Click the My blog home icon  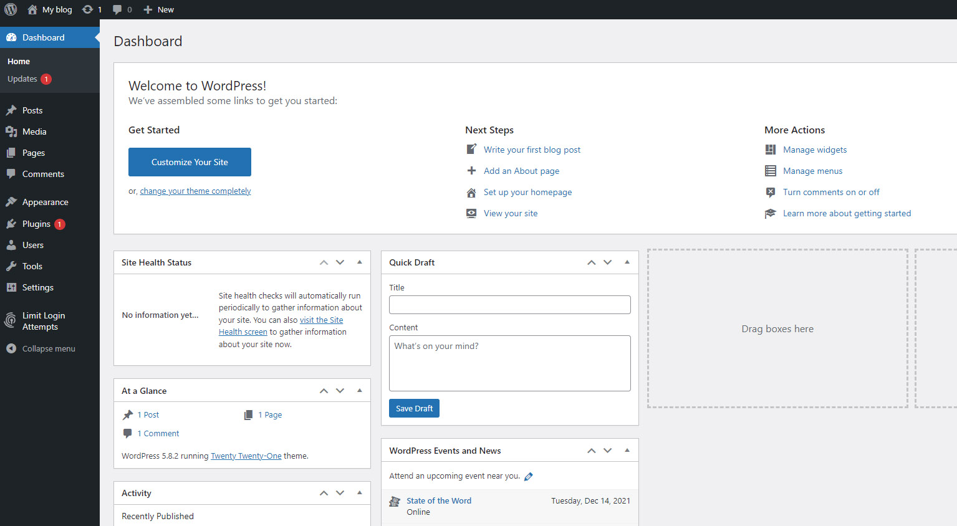click(x=32, y=9)
